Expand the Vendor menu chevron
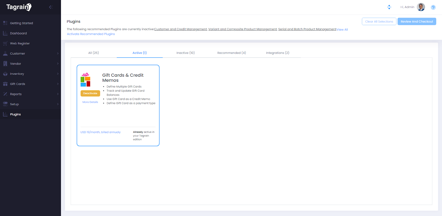This screenshot has width=442, height=216. [x=58, y=64]
